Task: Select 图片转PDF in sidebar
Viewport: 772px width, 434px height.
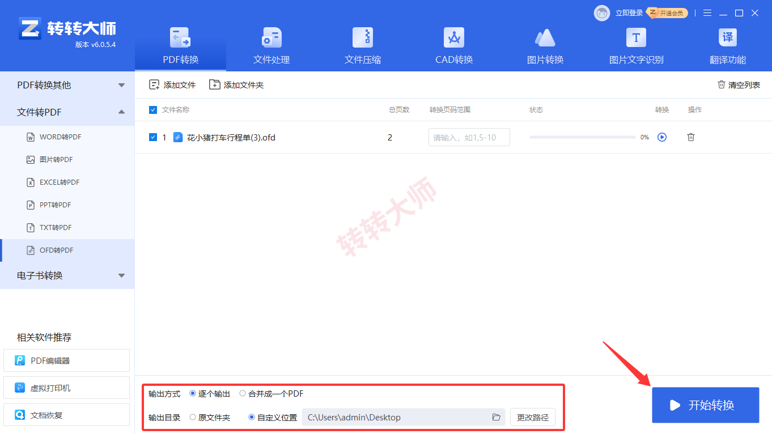Action: (x=67, y=160)
